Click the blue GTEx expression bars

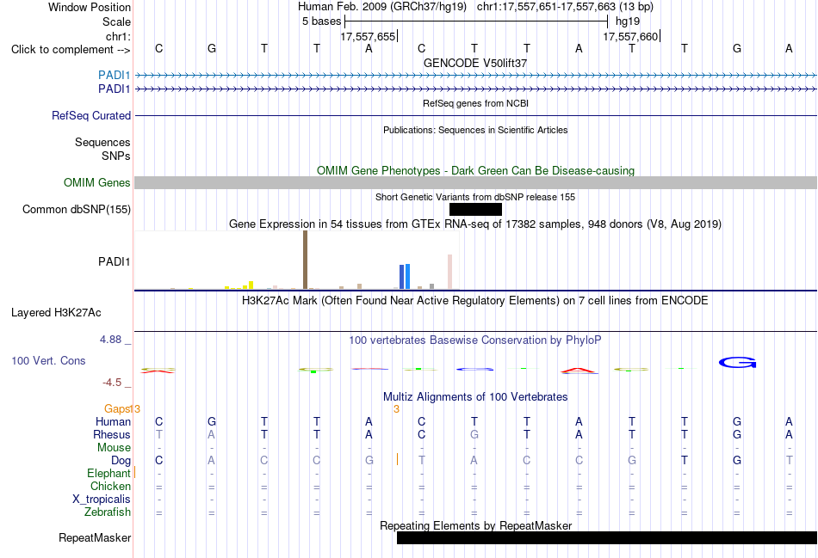coord(405,276)
